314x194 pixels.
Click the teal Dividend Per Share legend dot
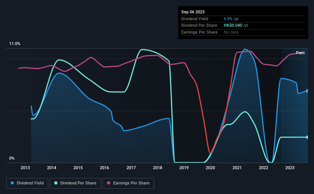[x=56, y=183]
